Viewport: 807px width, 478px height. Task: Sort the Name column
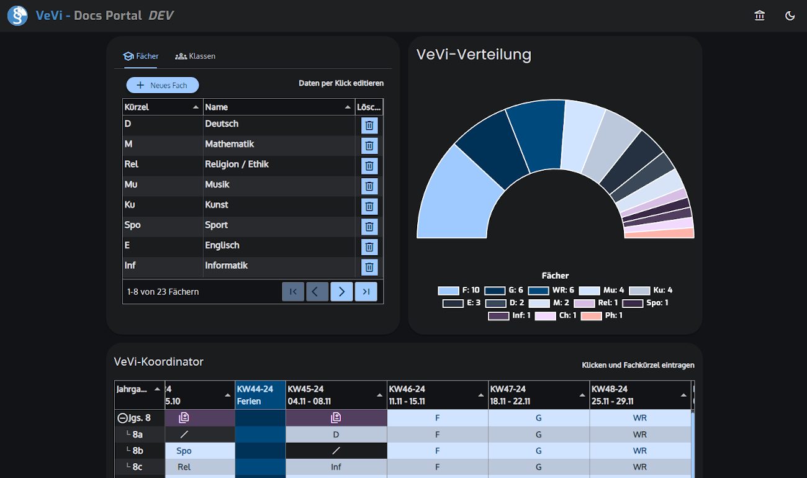(x=348, y=107)
